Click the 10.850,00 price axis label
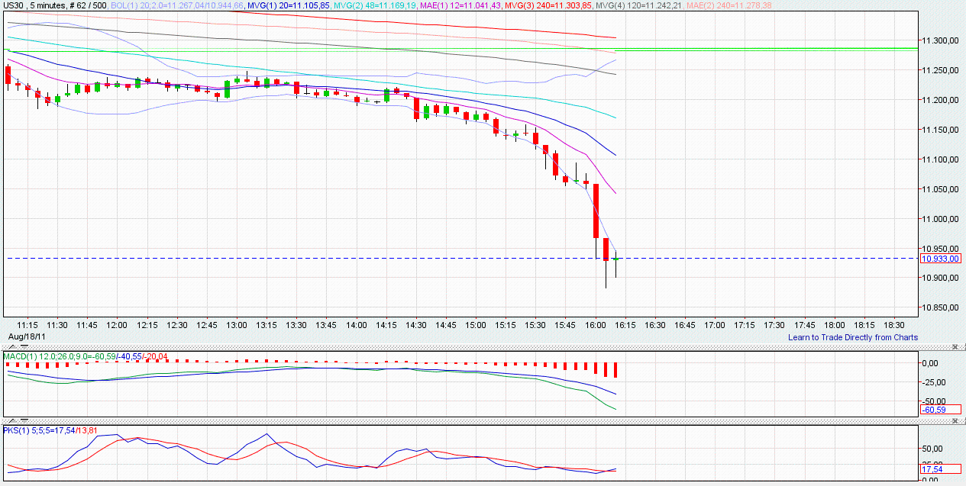The width and height of the screenshot is (966, 486). coord(941,308)
